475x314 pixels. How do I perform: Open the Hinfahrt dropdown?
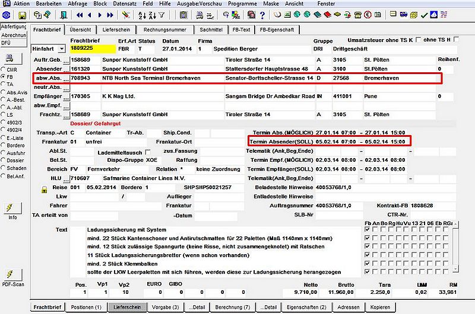pyautogui.click(x=62, y=49)
